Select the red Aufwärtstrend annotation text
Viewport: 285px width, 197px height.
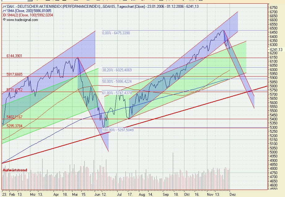click(15, 170)
